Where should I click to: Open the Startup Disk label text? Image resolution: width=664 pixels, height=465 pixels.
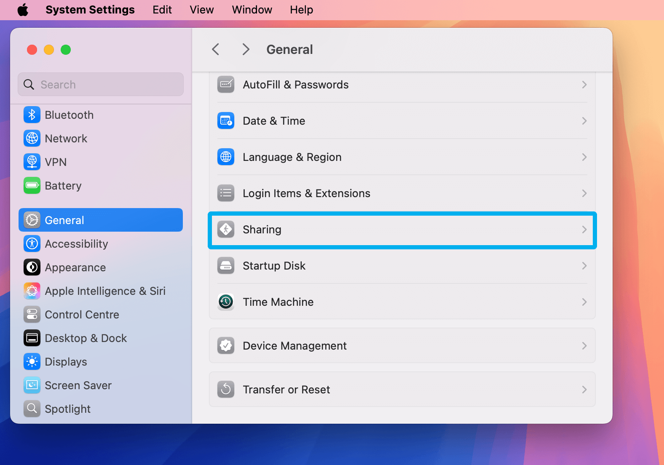[274, 266]
